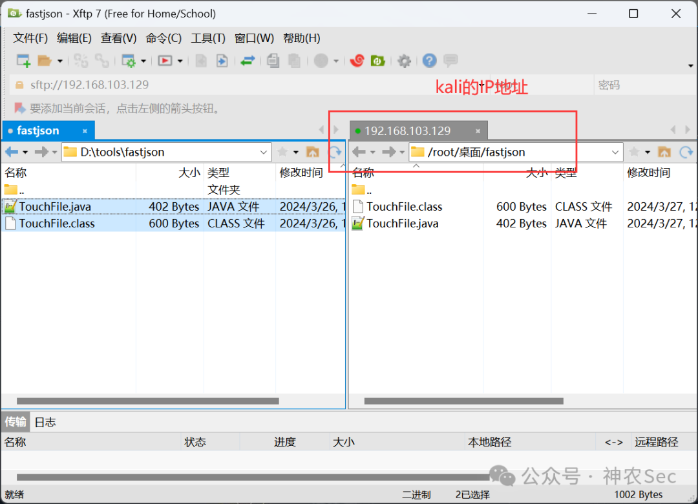698x504 pixels.
Task: Click the sftp address bar field
Action: (x=249, y=85)
